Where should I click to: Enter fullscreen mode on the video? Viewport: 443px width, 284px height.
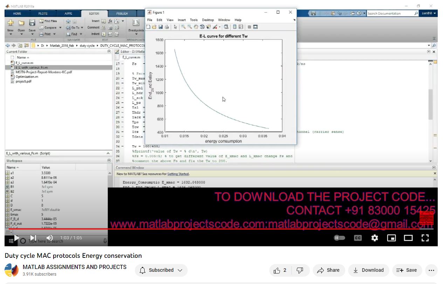[425, 238]
